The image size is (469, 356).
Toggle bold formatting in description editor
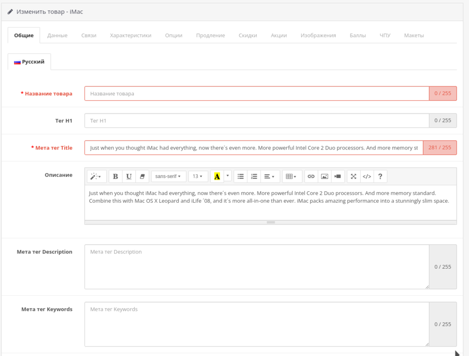tap(115, 176)
